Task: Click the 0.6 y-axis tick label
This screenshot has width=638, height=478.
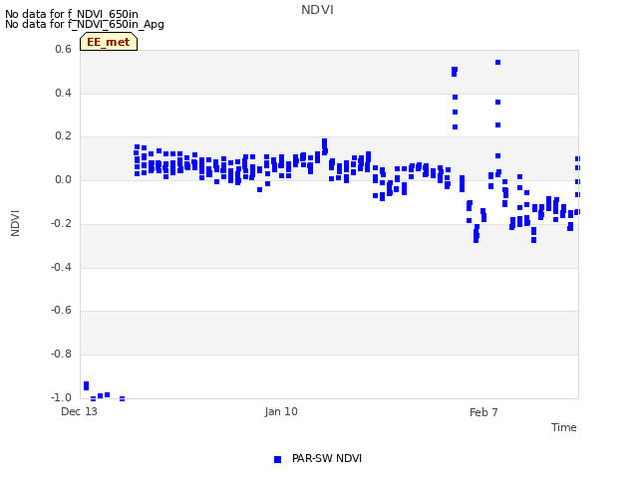Action: (x=63, y=49)
